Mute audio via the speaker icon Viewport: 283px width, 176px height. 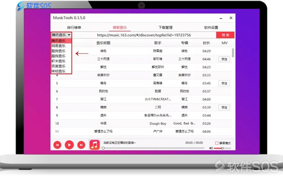click(211, 148)
